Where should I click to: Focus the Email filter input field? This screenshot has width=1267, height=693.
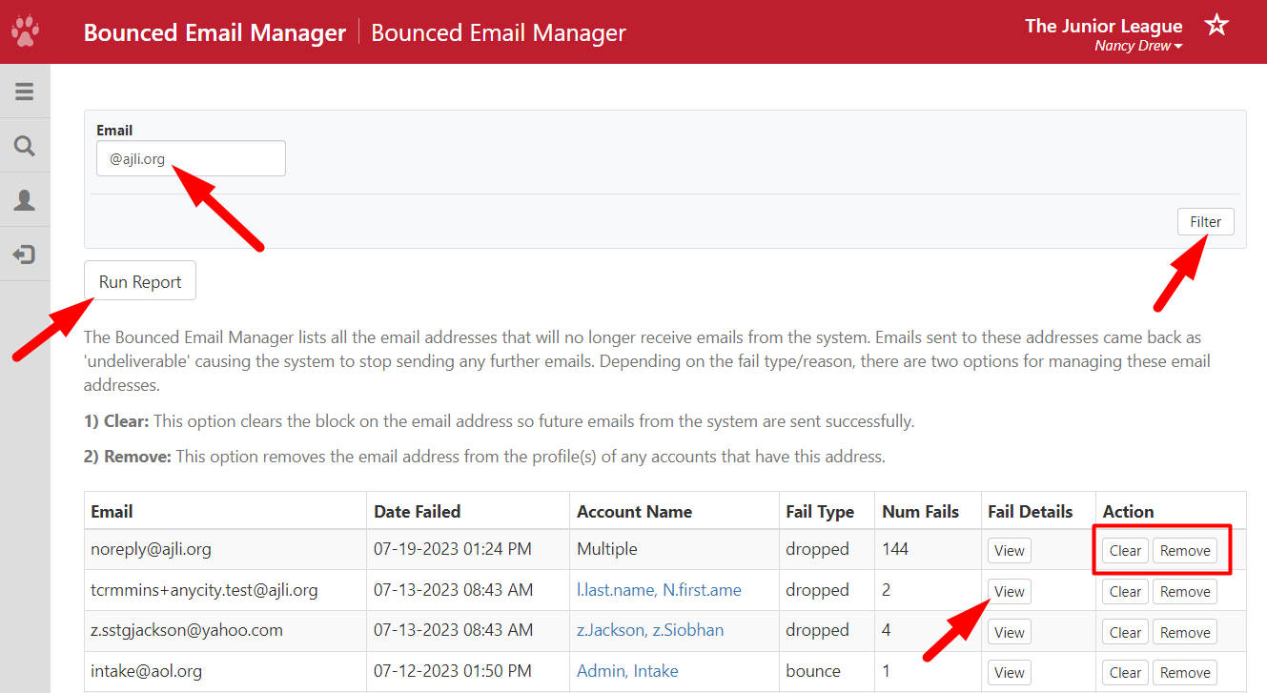coord(191,158)
